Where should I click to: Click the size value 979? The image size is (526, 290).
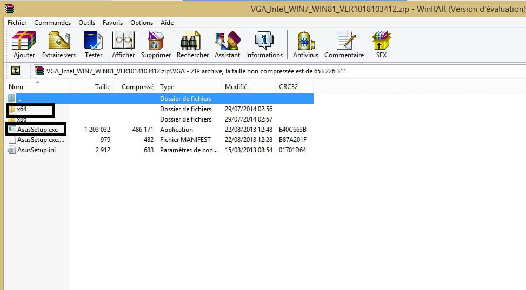105,139
